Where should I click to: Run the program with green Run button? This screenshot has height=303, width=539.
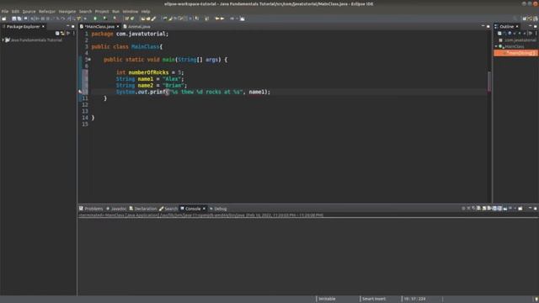click(95, 19)
